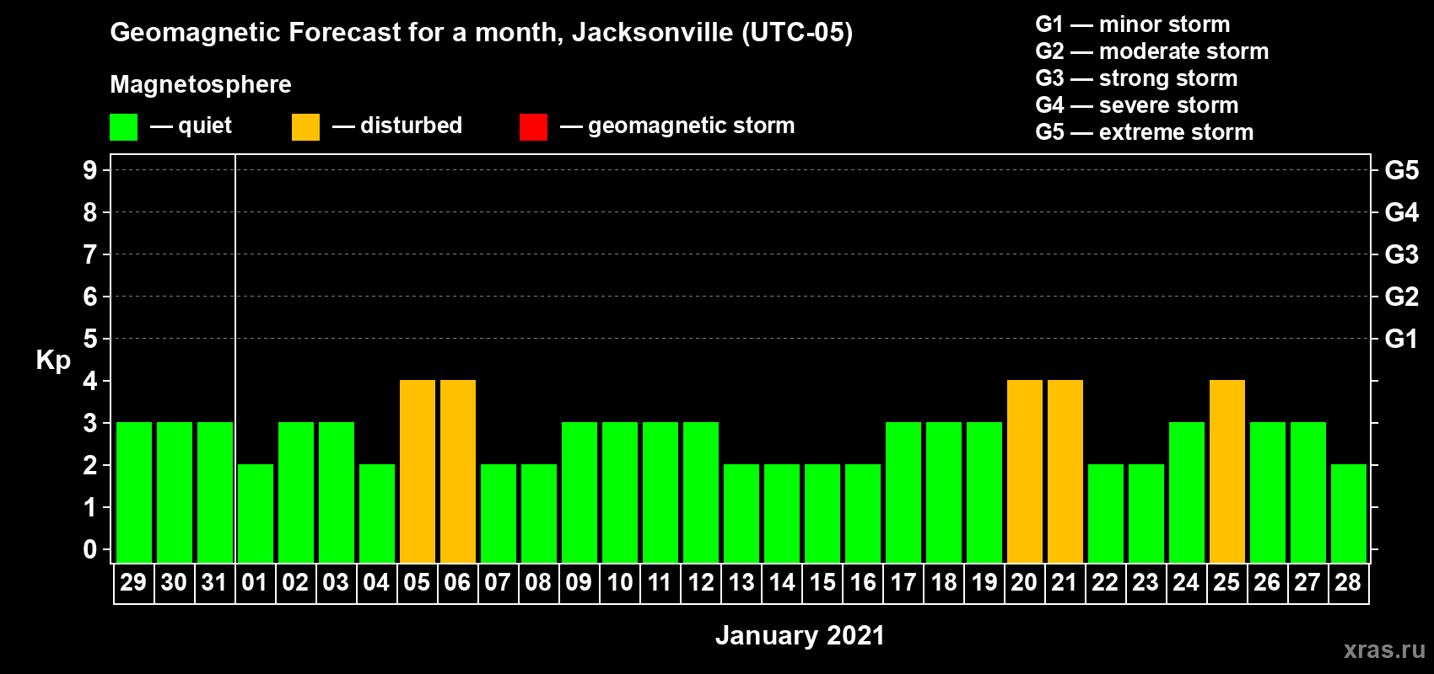This screenshot has width=1434, height=674.
Task: Click the green bar for January 03
Action: pos(337,492)
